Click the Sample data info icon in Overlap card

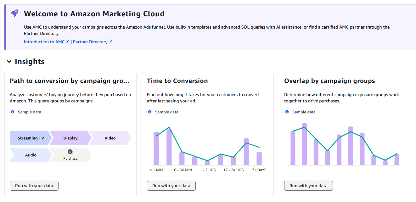[287, 112]
